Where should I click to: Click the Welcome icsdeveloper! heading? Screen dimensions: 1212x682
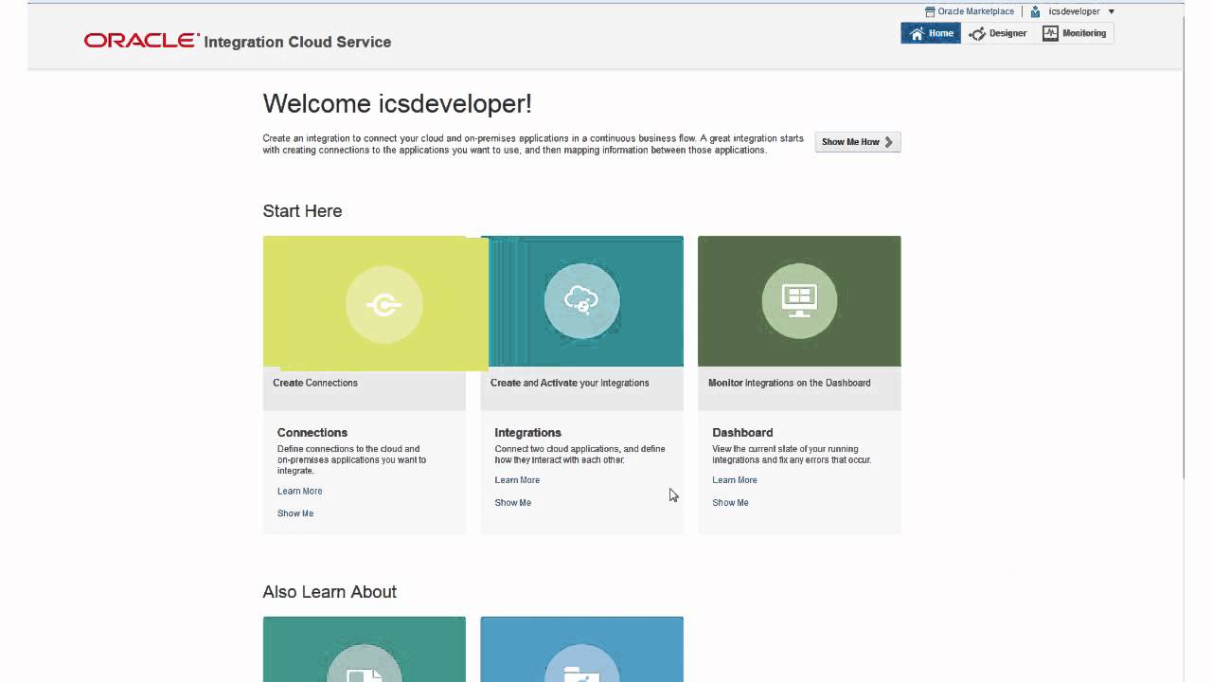(397, 103)
